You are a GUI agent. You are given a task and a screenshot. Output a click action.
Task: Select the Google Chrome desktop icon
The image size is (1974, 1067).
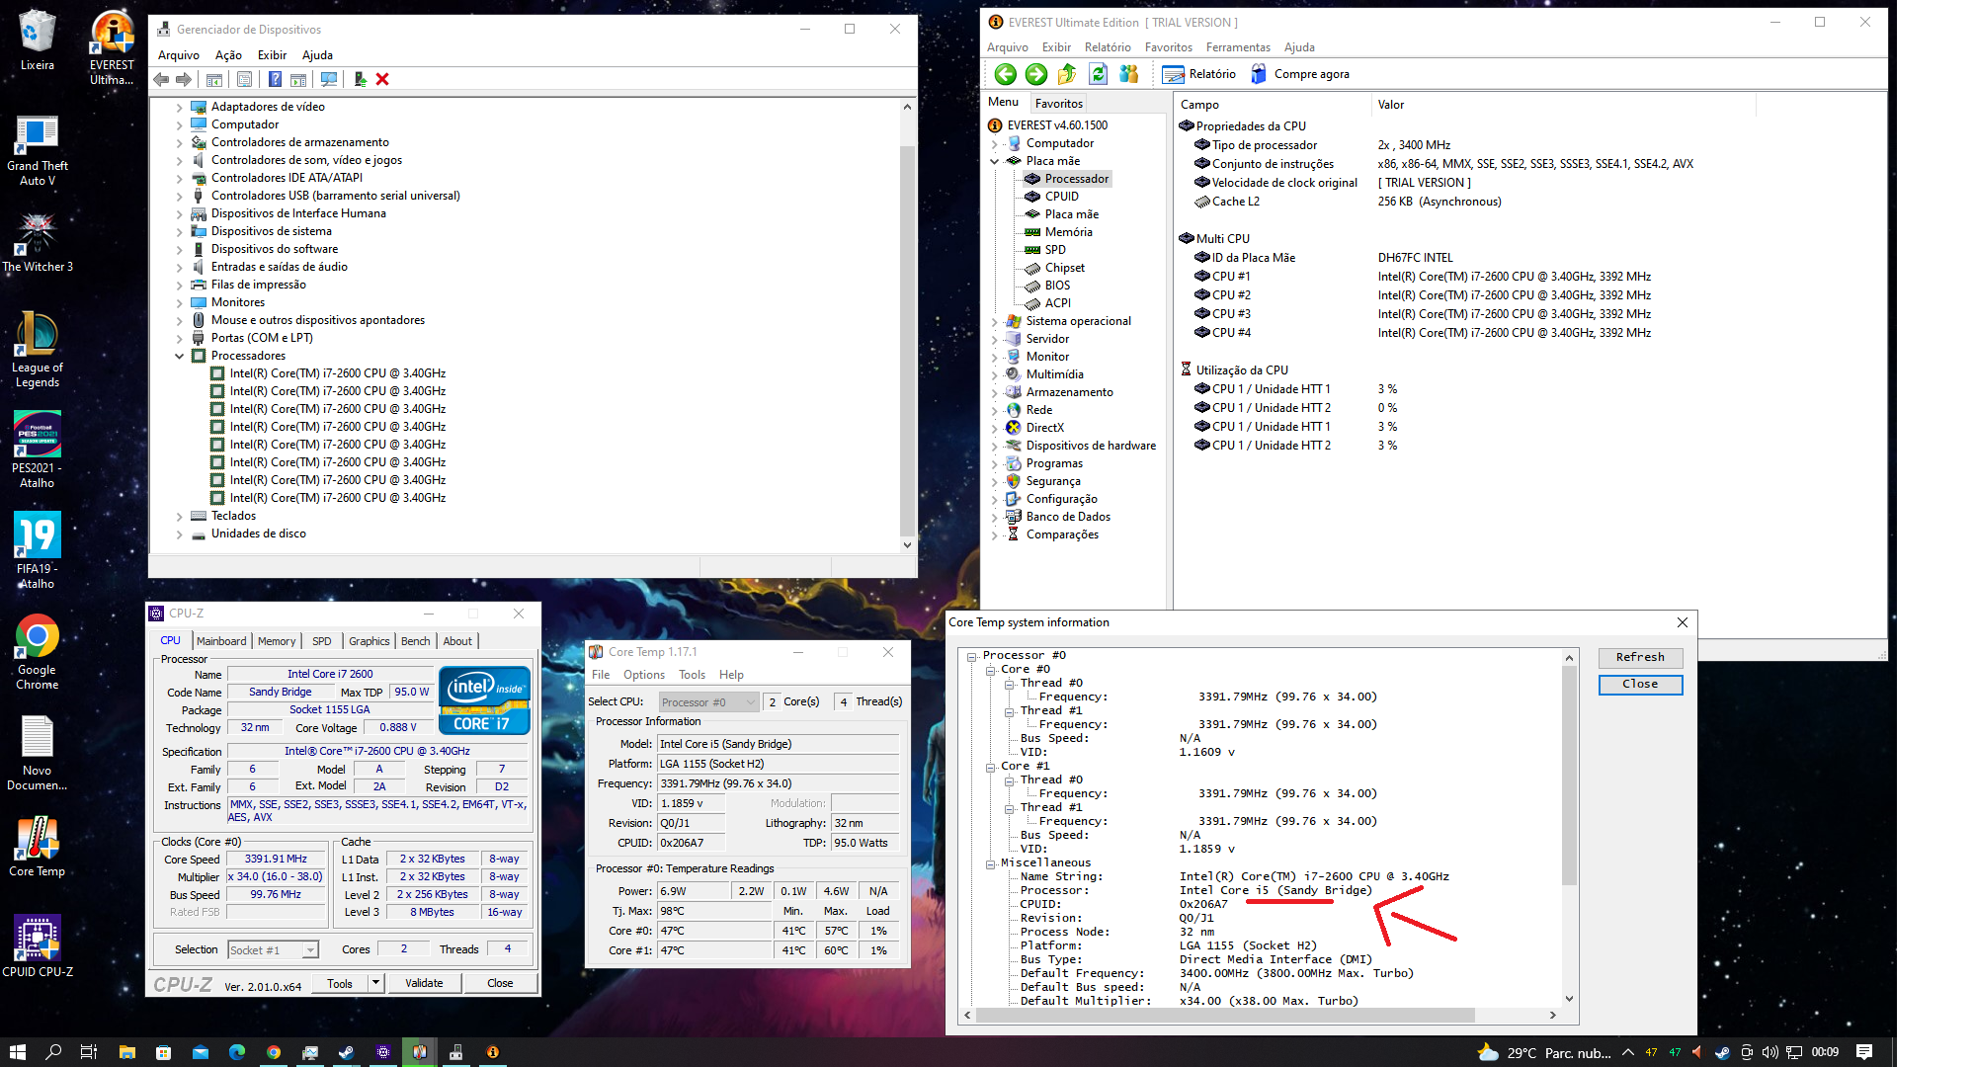tap(38, 652)
